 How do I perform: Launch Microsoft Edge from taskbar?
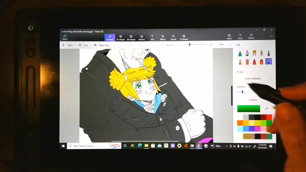tap(140, 146)
